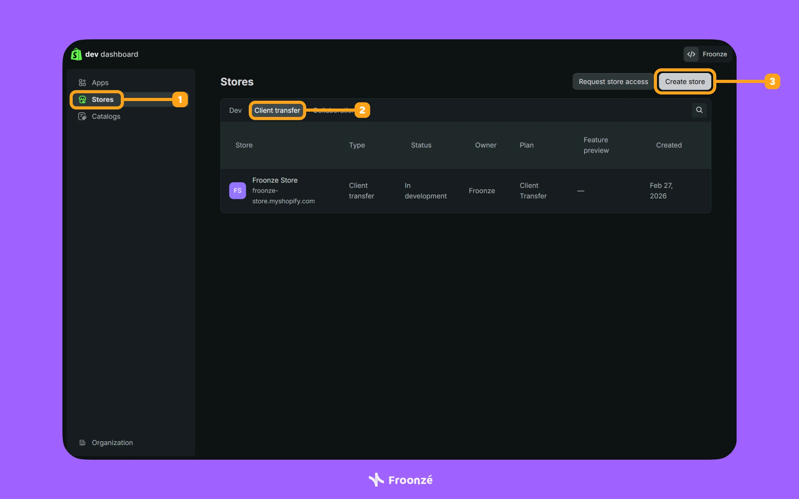799x499 pixels.
Task: Click the Created column header
Action: click(669, 145)
